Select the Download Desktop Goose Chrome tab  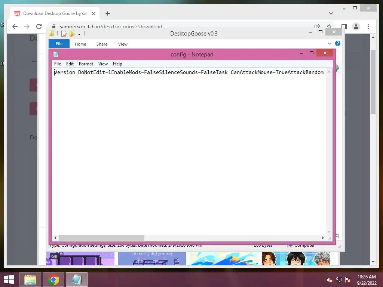coord(55,13)
